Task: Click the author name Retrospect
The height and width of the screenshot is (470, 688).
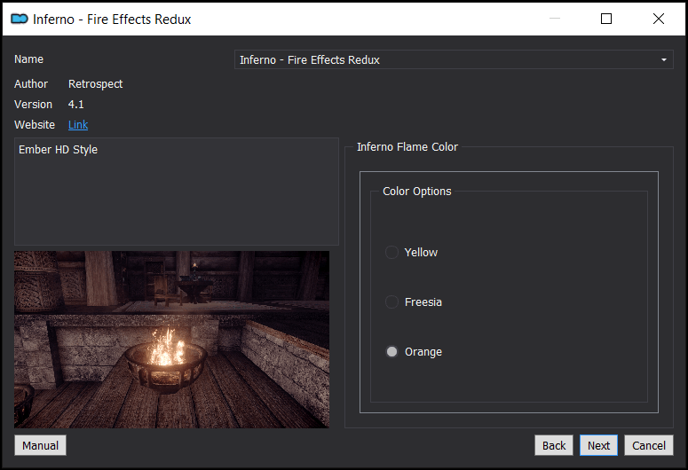Action: point(95,84)
